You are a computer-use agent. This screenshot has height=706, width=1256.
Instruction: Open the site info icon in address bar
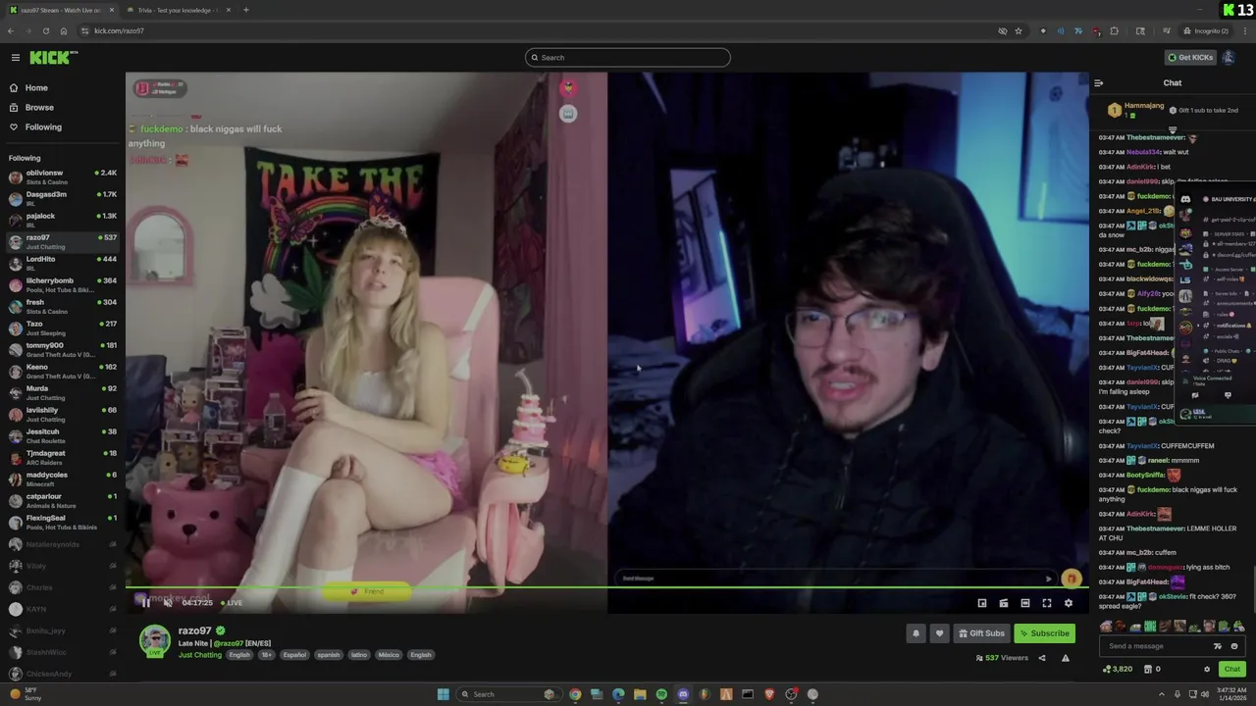pos(84,31)
